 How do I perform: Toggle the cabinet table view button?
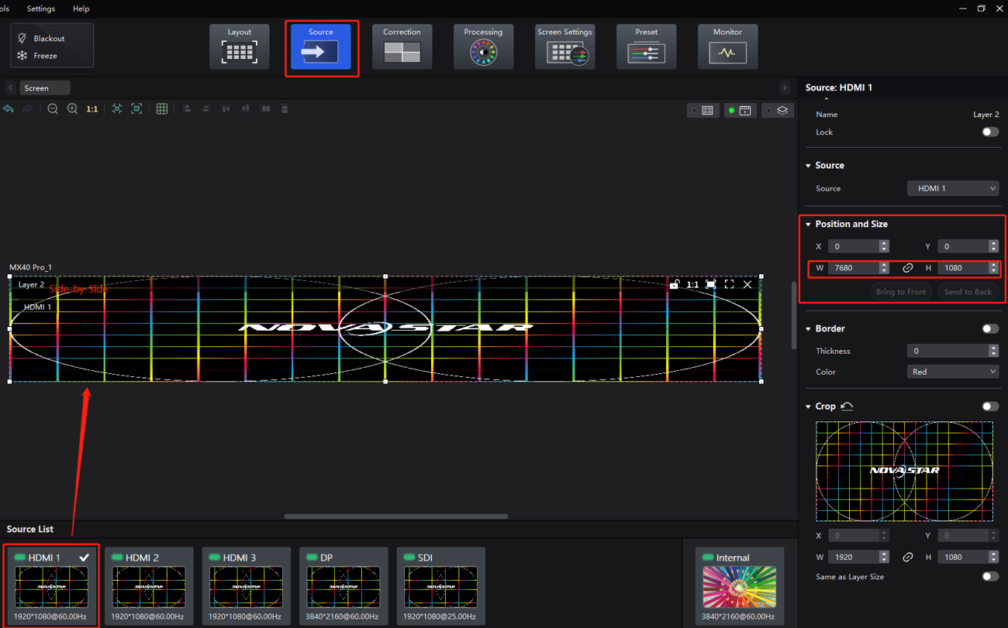click(x=703, y=111)
